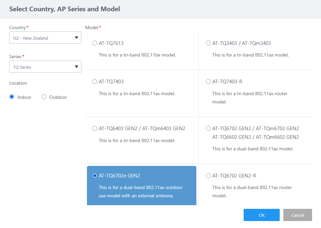
Task: Select the AT-TQ7403 radio option
Action: [x=95, y=82]
